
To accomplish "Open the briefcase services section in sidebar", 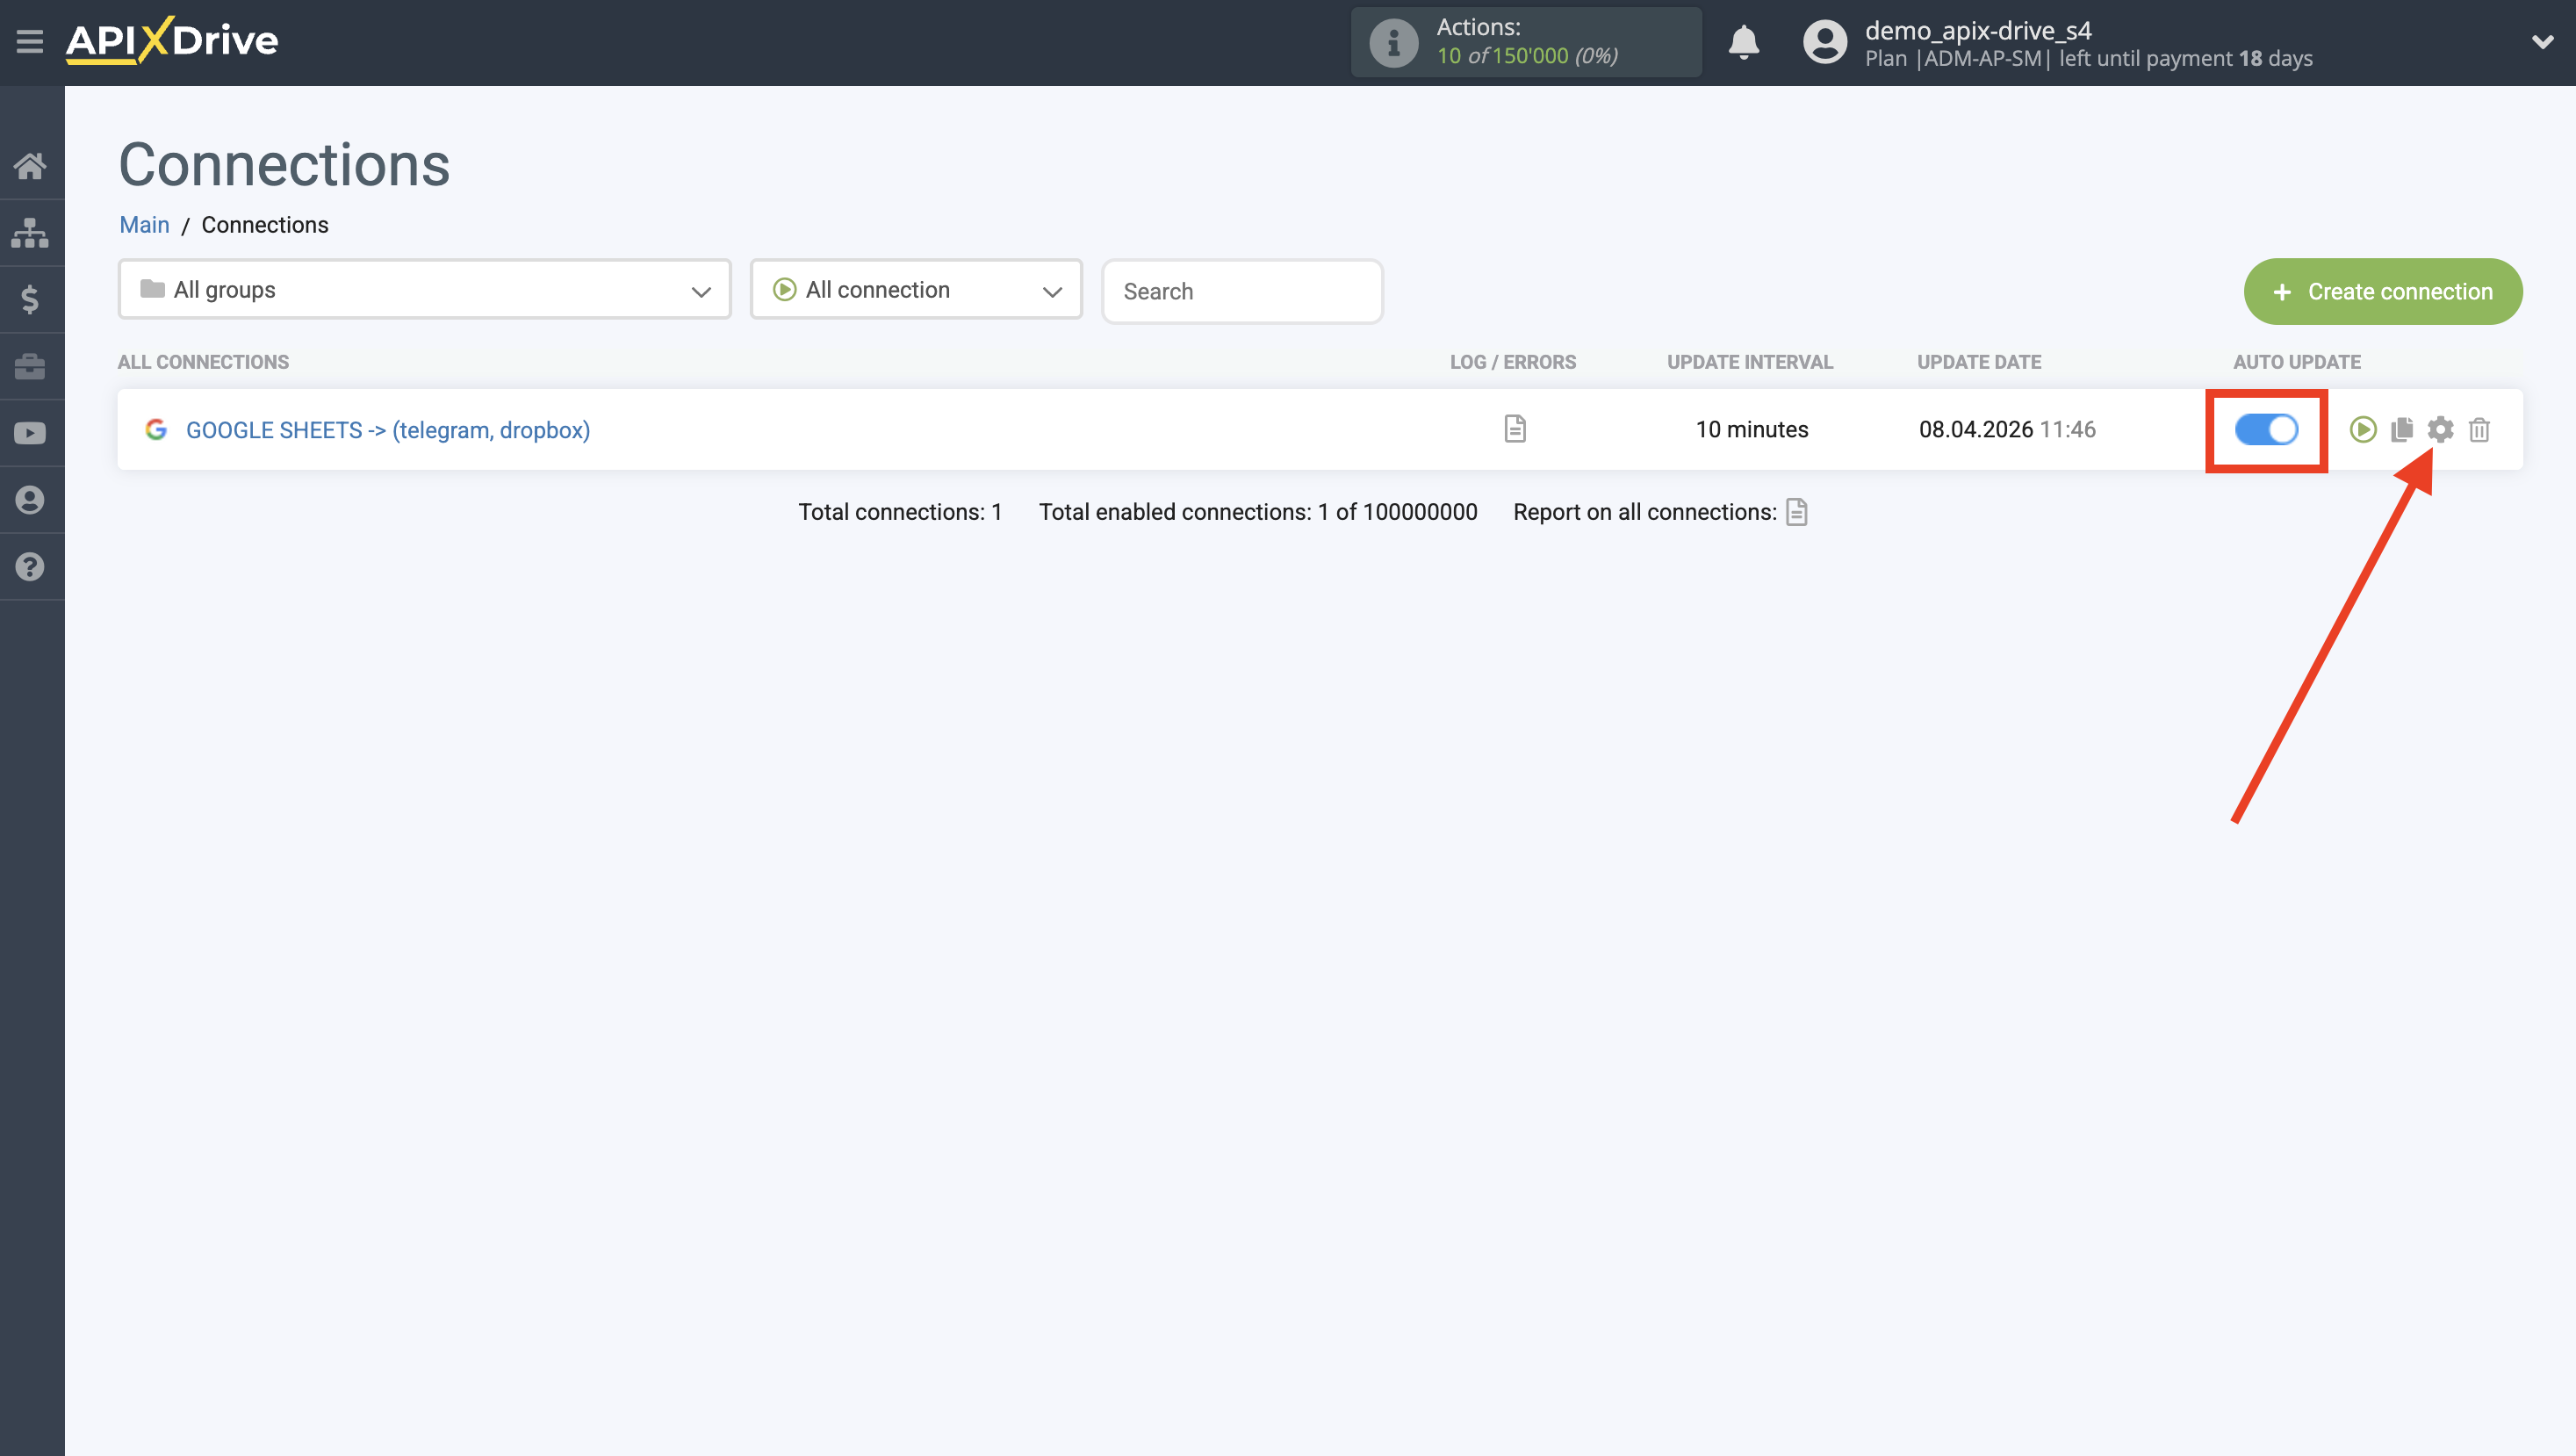I will tap(30, 366).
